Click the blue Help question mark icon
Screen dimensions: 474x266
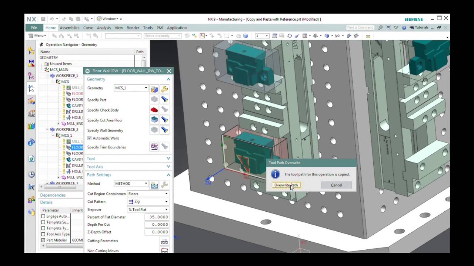tap(404, 28)
